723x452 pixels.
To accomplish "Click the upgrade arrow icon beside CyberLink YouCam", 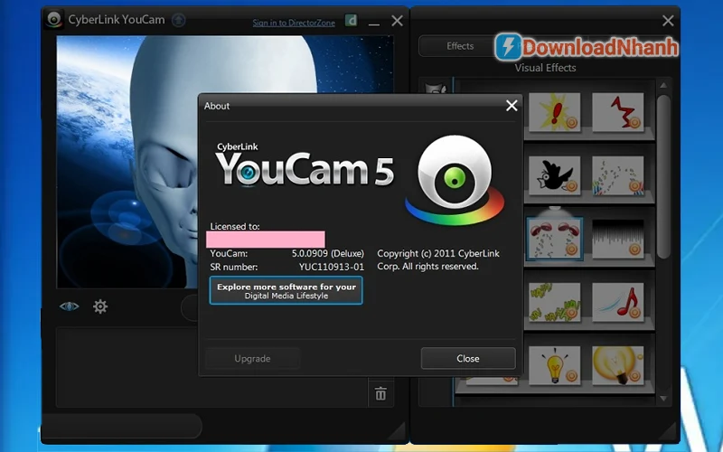I will coord(178,20).
